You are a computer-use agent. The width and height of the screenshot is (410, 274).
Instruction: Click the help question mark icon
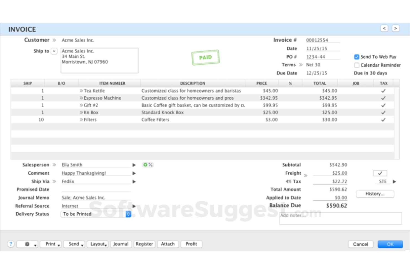coord(11,244)
